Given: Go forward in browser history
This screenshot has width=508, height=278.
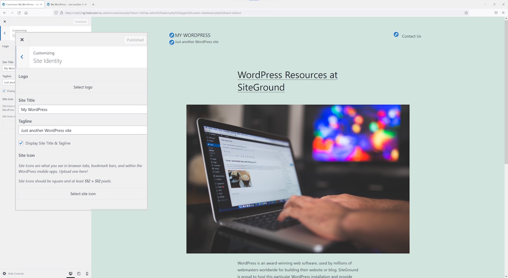Looking at the screenshot, I should pos(12,13).
